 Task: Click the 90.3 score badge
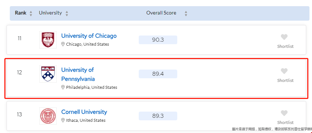click(158, 40)
